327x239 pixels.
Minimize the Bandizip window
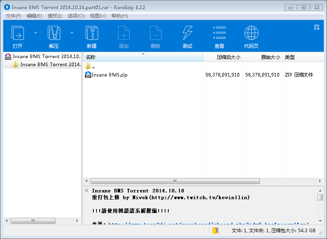[x=290, y=8]
